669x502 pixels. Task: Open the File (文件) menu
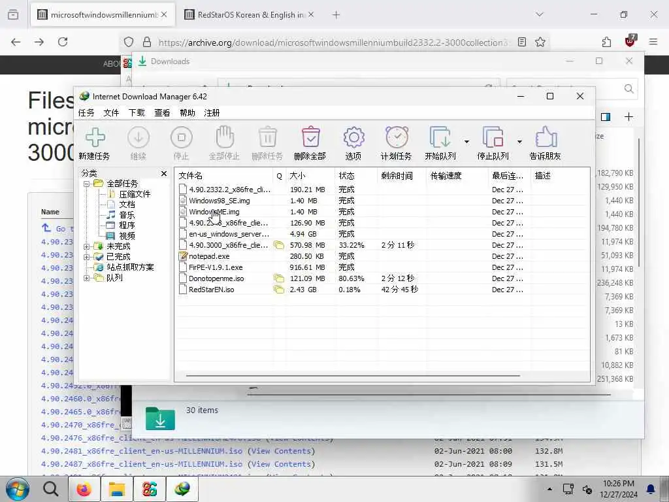click(111, 112)
